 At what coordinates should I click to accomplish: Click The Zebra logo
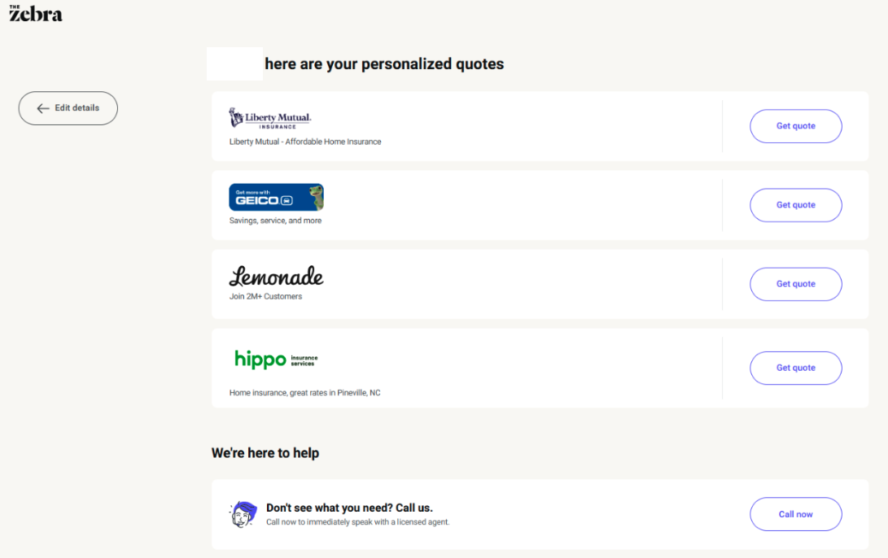coord(35,13)
